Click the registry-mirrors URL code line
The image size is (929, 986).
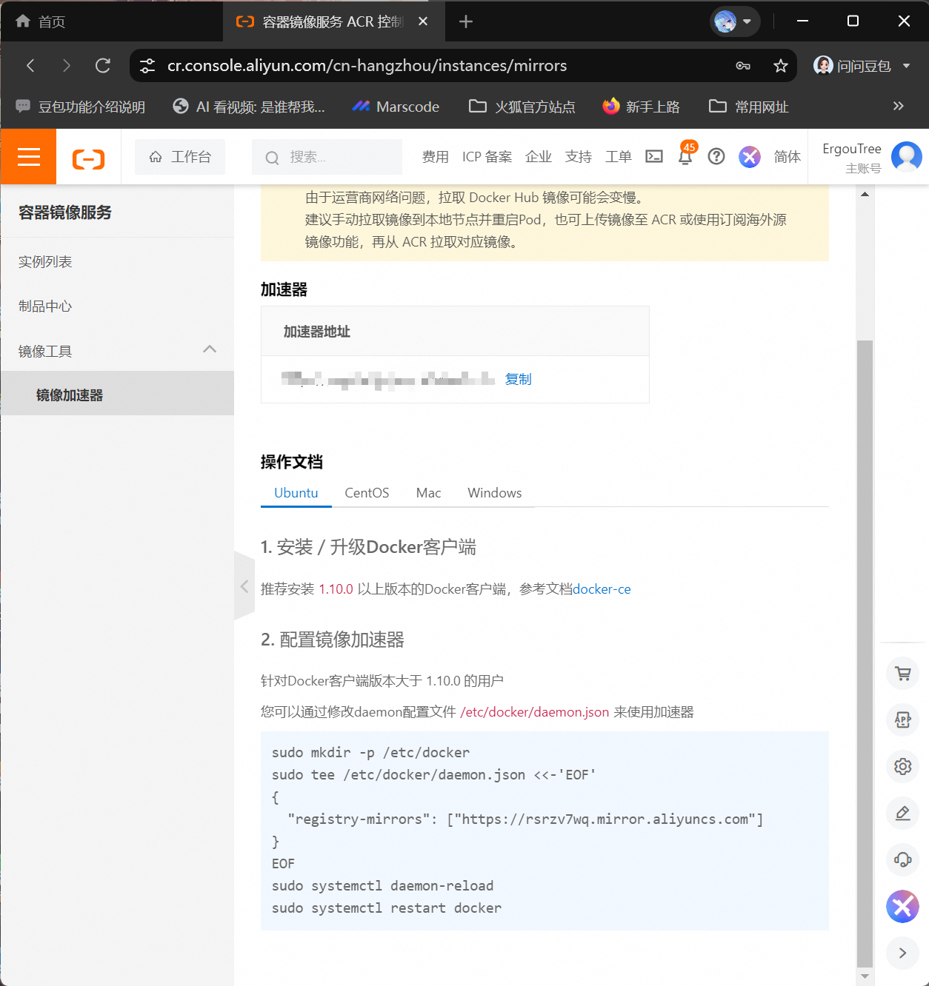(x=525, y=819)
